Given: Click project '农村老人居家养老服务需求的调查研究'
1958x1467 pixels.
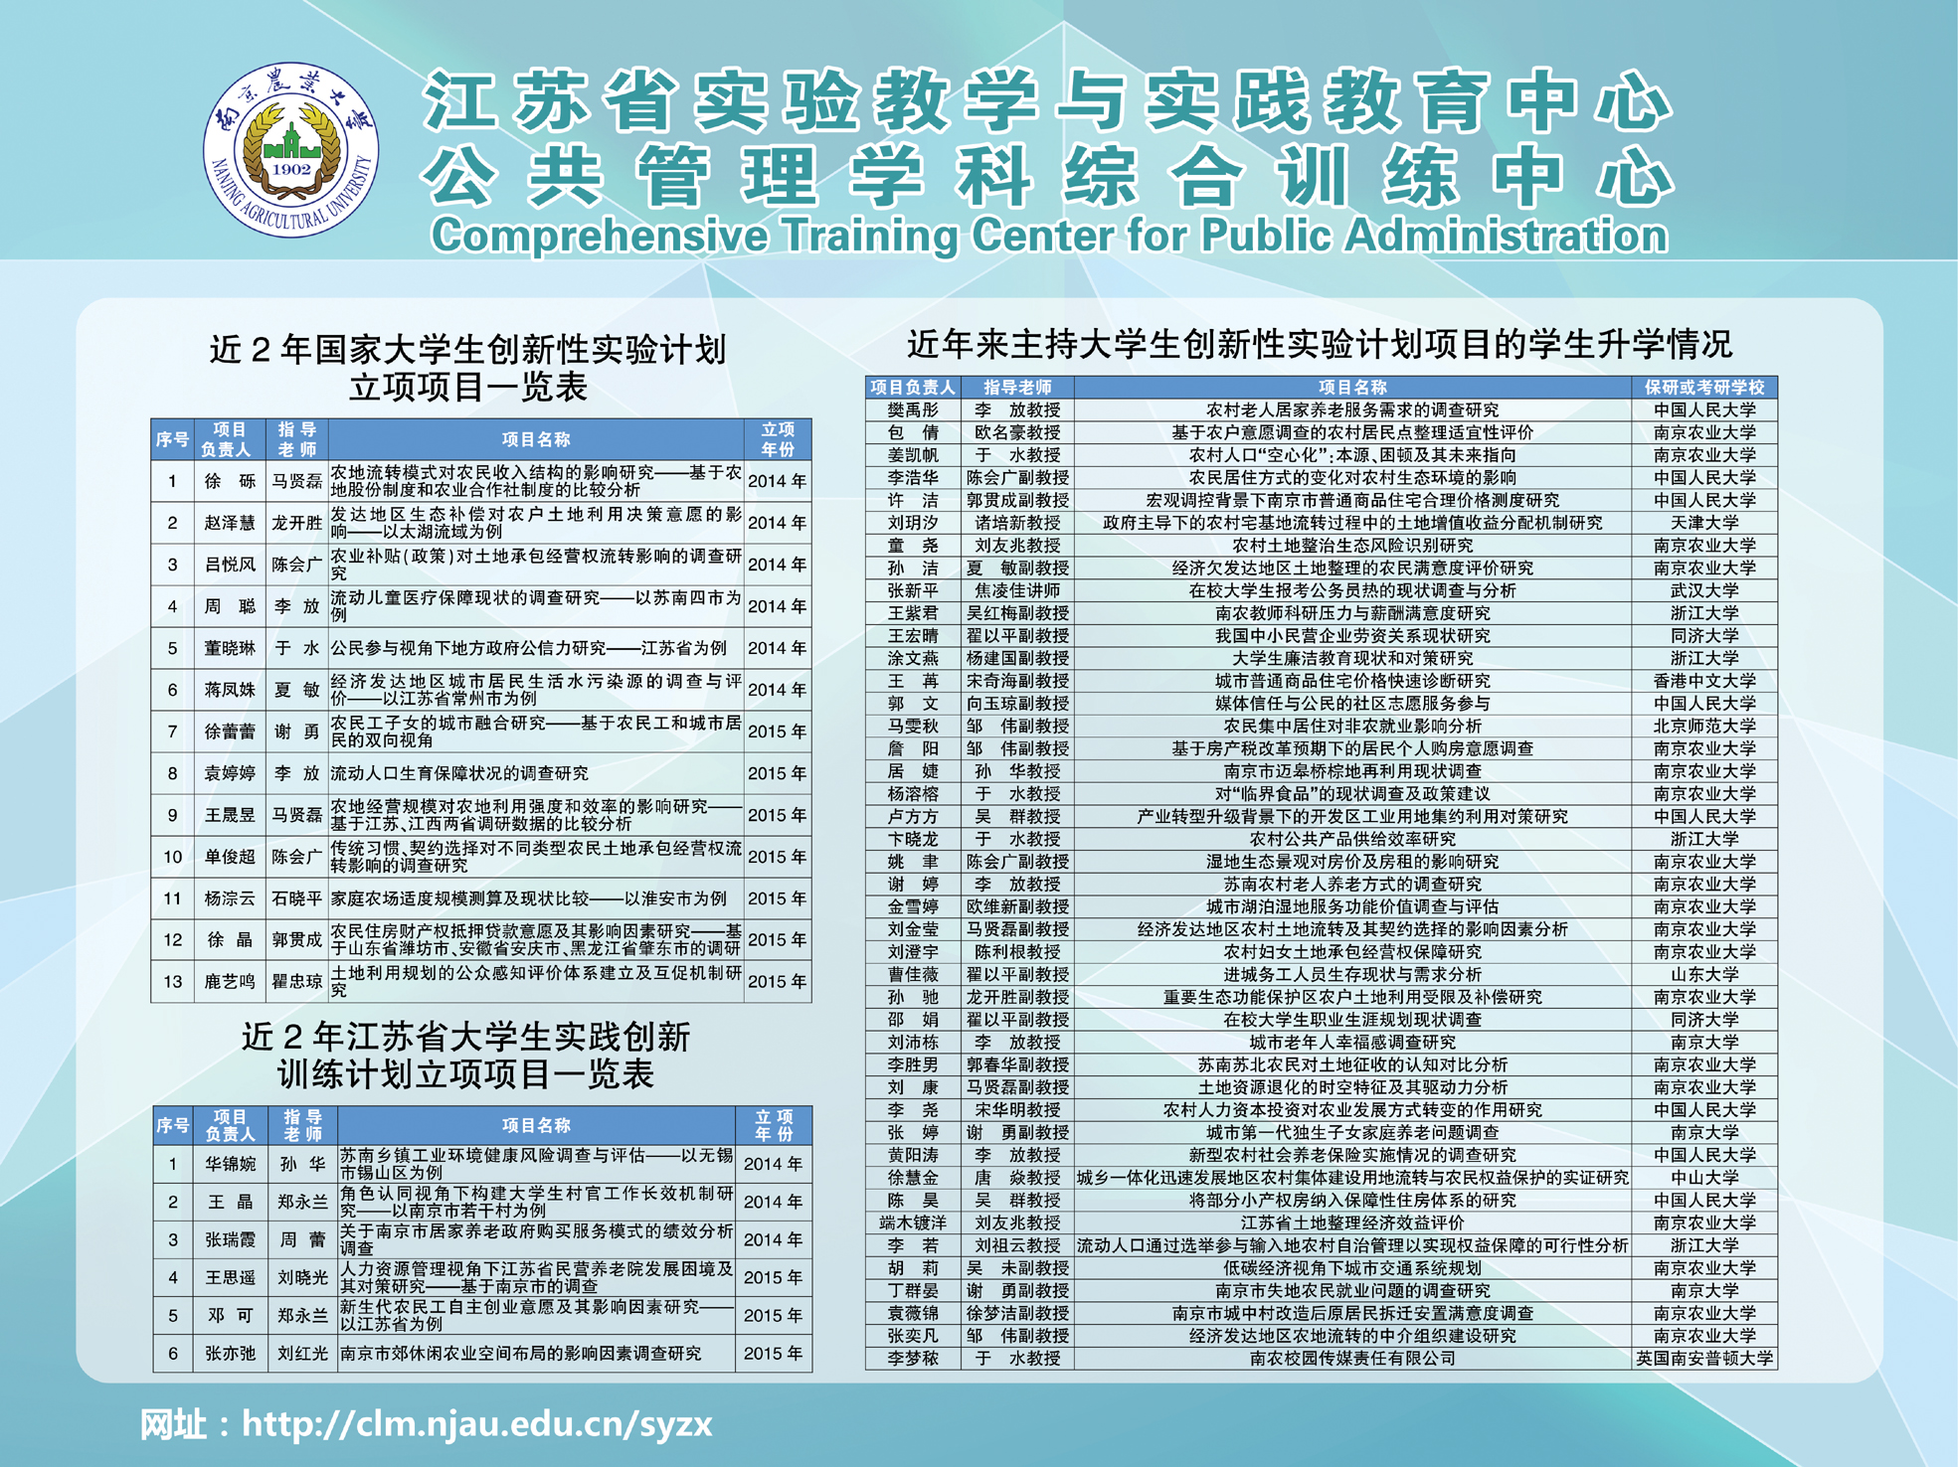Looking at the screenshot, I should pos(1352,409).
